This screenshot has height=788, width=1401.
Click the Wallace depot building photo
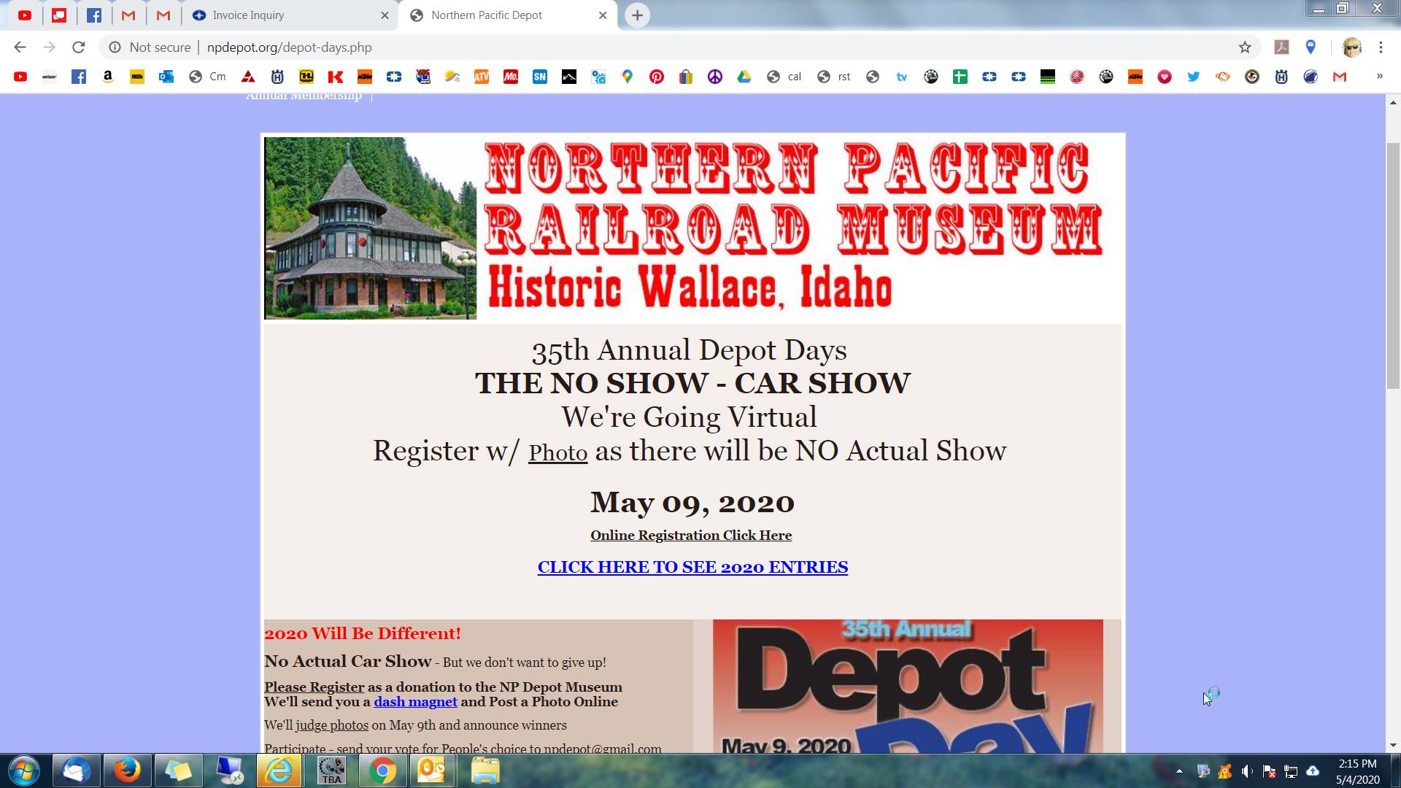(370, 228)
